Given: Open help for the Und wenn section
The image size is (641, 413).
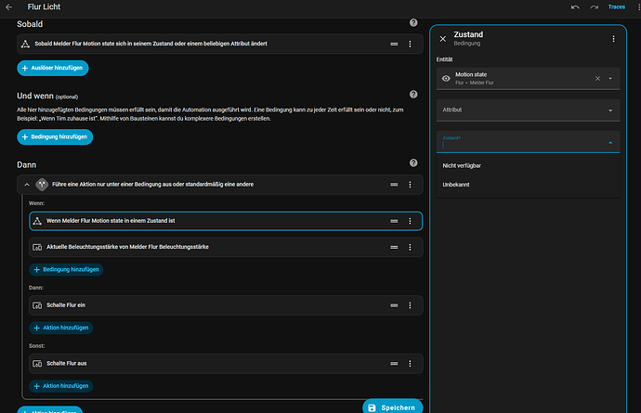Looking at the screenshot, I should point(413,95).
